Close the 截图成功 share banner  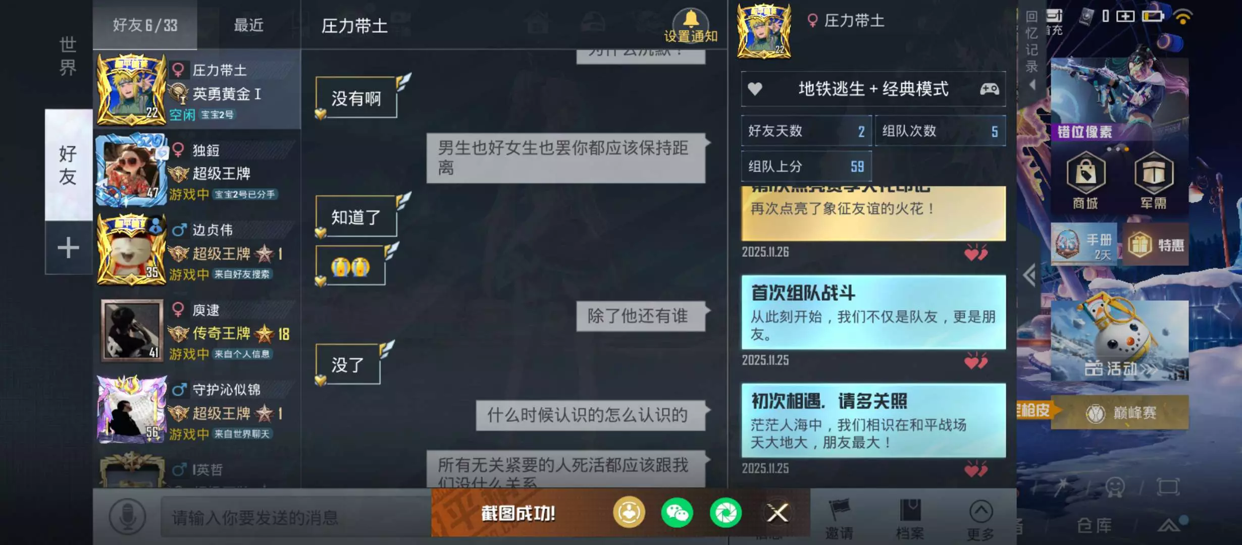coord(778,513)
